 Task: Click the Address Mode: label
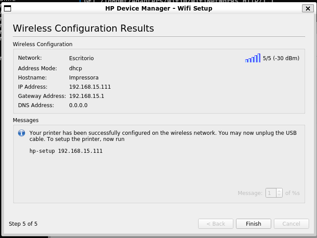pyautogui.click(x=37, y=69)
